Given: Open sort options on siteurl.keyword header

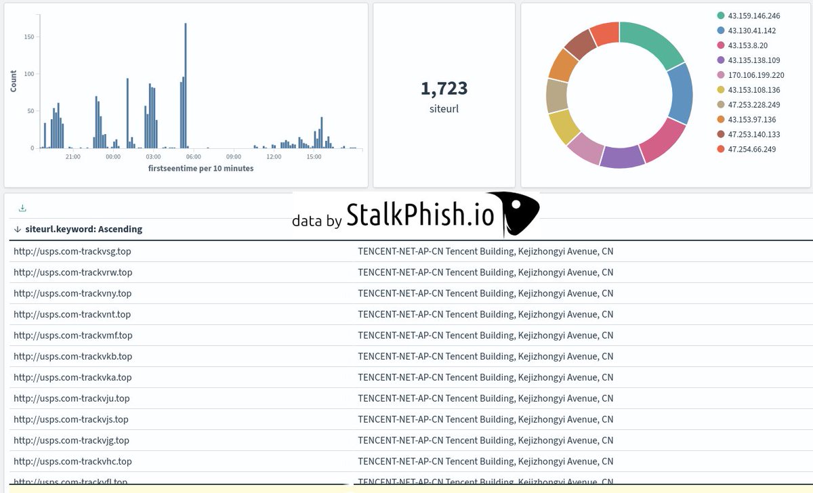Looking at the screenshot, I should point(81,229).
